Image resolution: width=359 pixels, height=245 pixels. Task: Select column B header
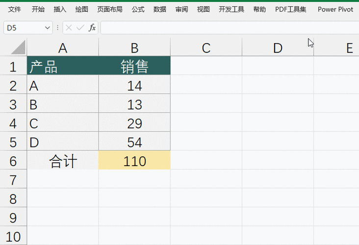click(x=134, y=48)
